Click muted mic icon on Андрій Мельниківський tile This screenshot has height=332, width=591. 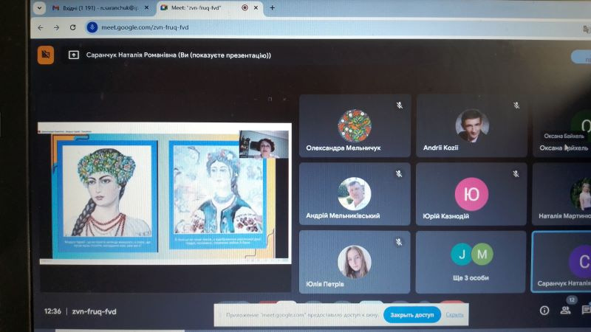click(x=399, y=173)
